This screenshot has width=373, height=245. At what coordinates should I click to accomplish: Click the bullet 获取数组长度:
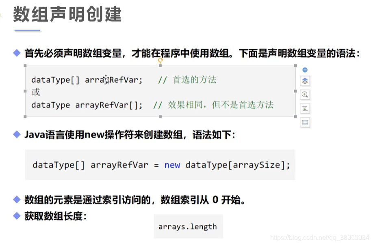coord(55,216)
